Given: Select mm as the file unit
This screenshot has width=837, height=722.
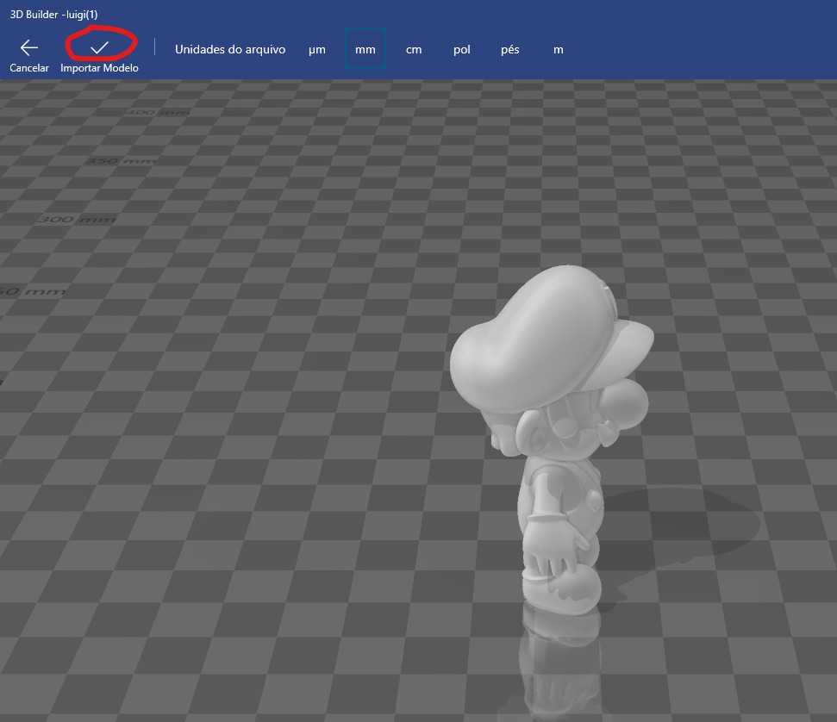Looking at the screenshot, I should (365, 49).
